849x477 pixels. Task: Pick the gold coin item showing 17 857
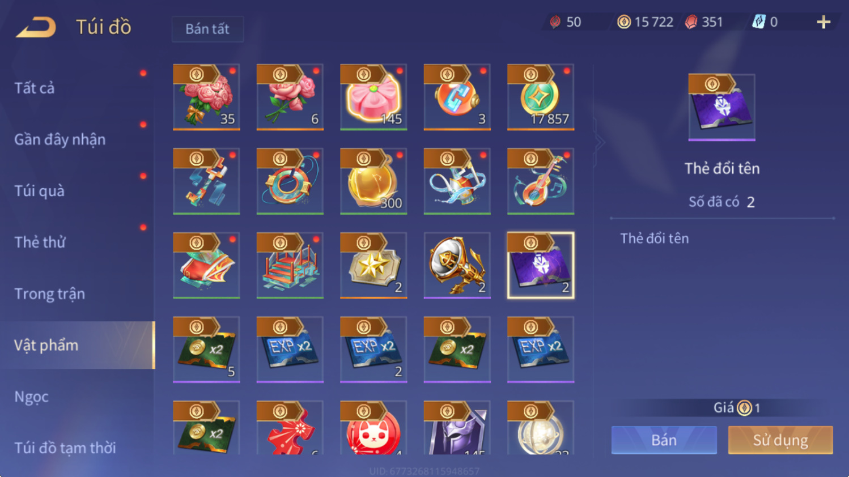(541, 97)
